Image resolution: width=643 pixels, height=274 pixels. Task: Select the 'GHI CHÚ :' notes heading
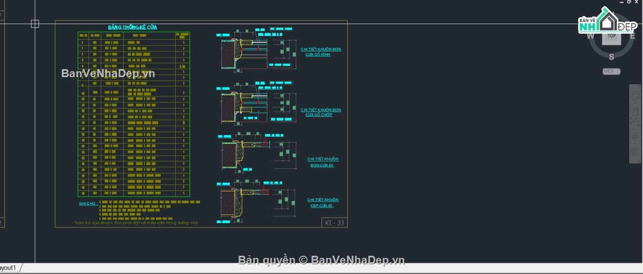[x=87, y=204]
